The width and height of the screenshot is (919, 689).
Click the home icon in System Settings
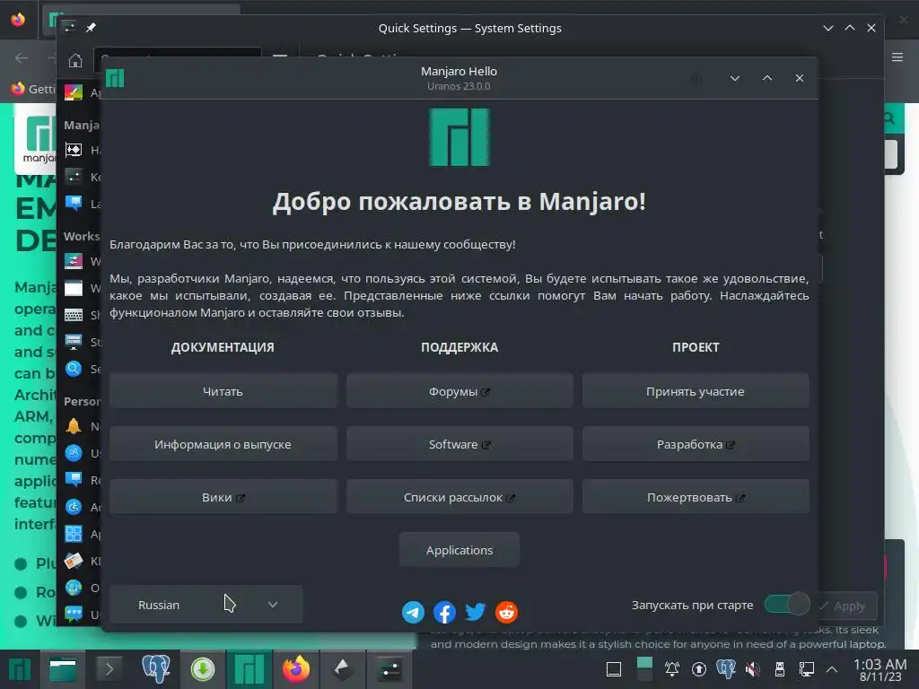pos(75,60)
